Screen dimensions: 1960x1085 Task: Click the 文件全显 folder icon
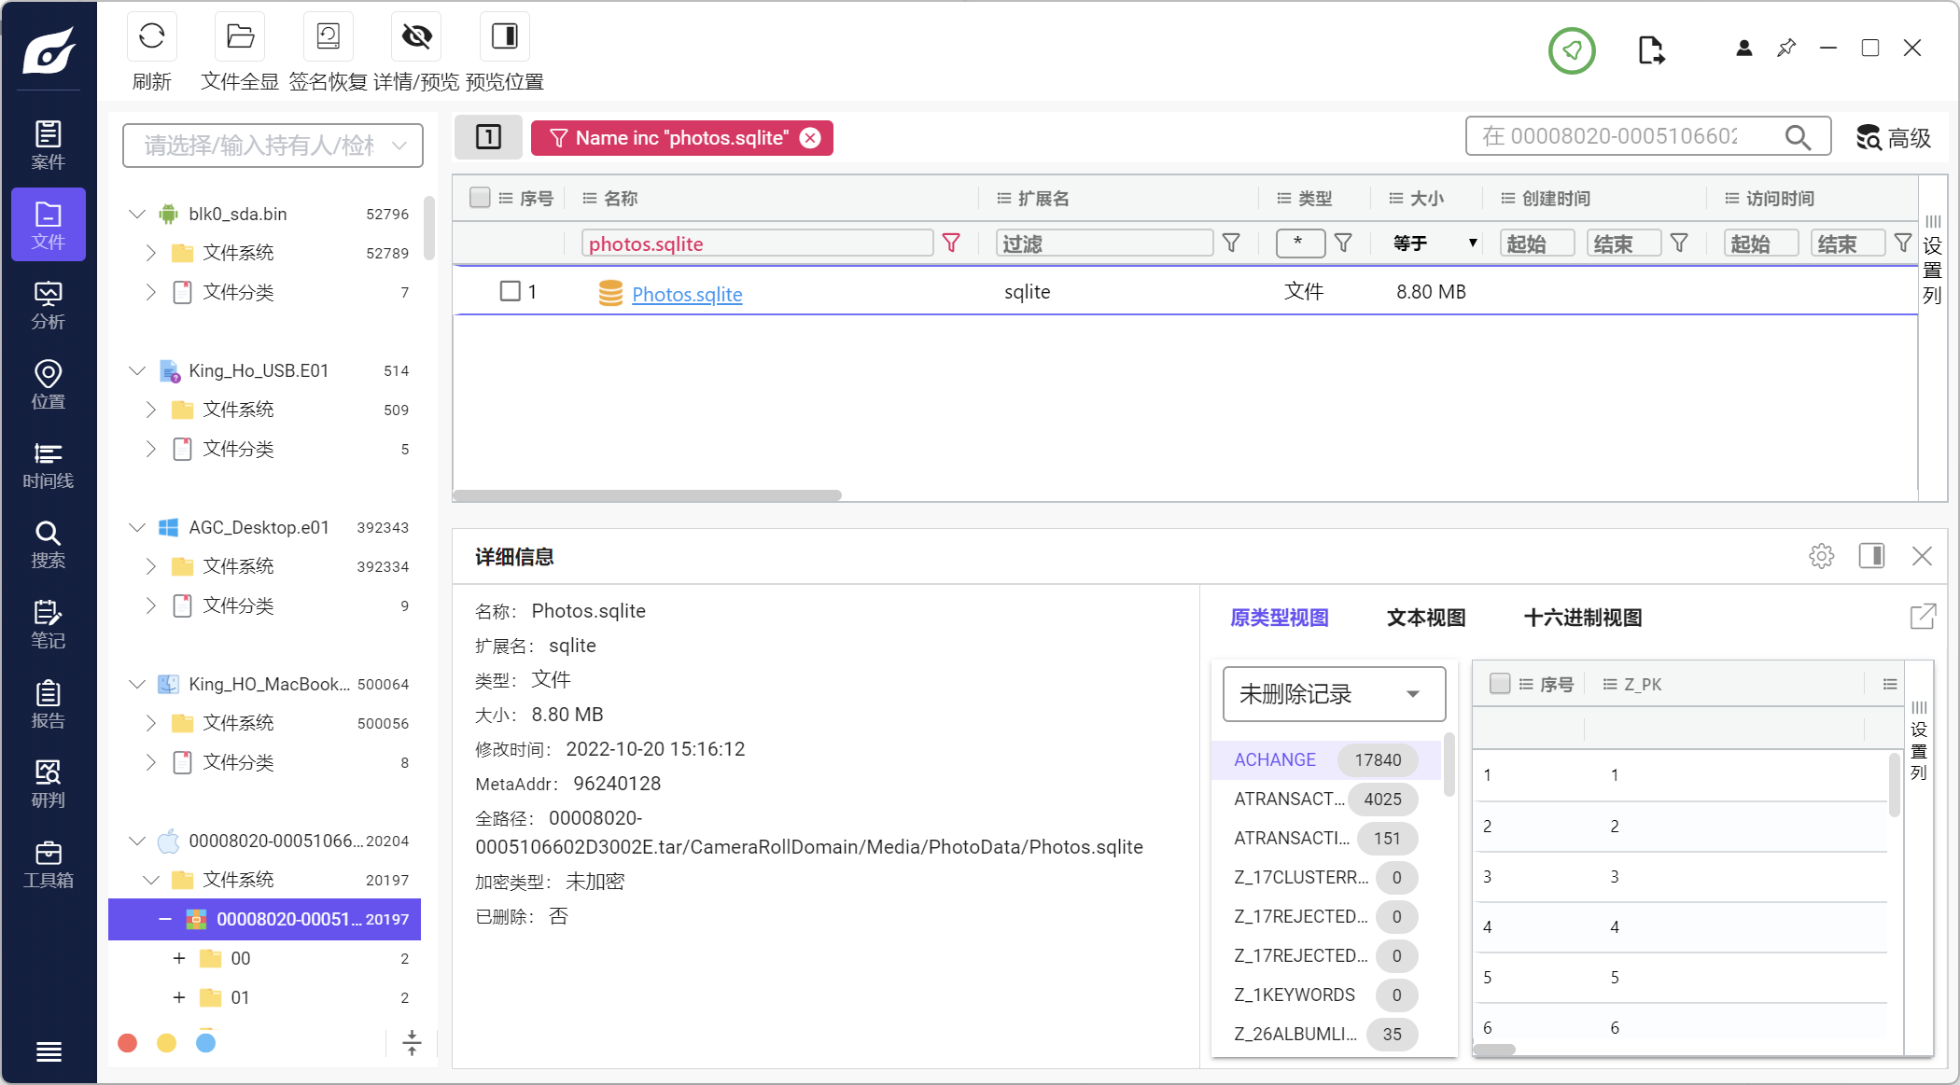click(x=240, y=36)
